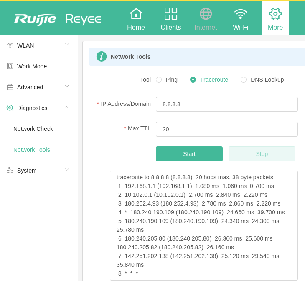The width and height of the screenshot is (305, 281).
Task: Click the Clients grid icon
Action: 171,14
